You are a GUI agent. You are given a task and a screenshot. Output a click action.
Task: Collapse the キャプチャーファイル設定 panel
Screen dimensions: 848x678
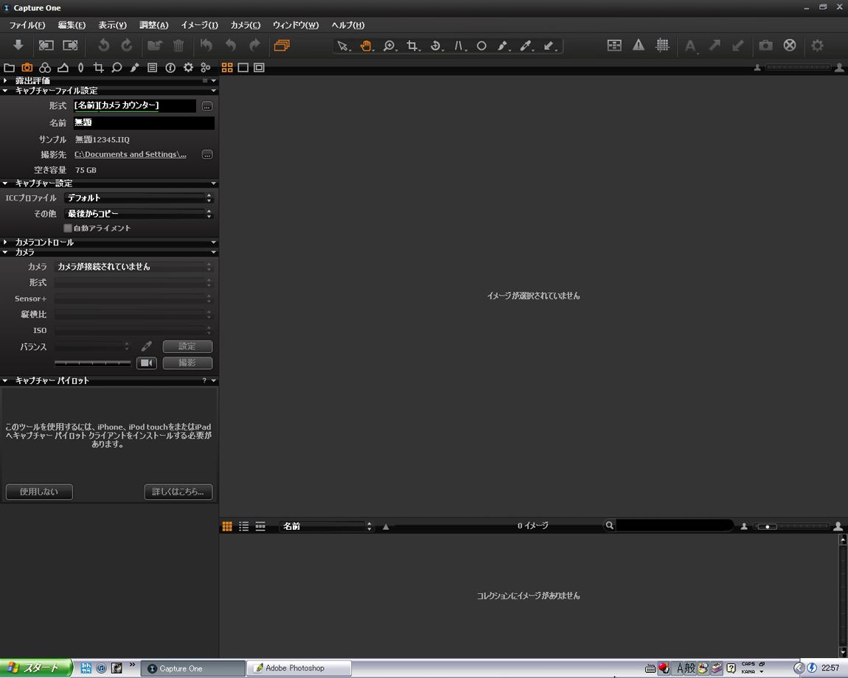coord(5,91)
